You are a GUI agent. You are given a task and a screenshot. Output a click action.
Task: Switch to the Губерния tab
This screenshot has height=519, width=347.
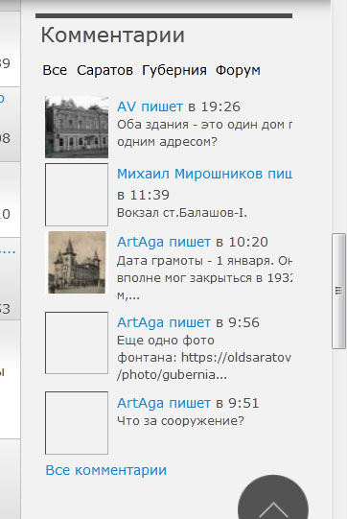pyautogui.click(x=174, y=70)
